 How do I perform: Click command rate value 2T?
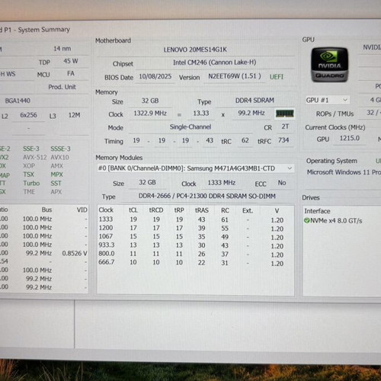[x=285, y=126]
